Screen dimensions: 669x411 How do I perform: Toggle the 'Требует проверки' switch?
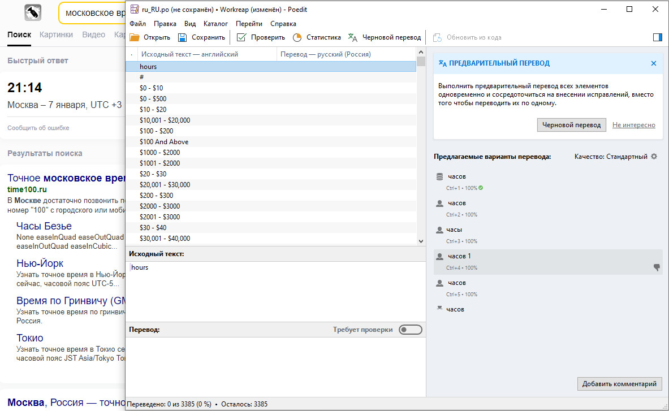[411, 330]
